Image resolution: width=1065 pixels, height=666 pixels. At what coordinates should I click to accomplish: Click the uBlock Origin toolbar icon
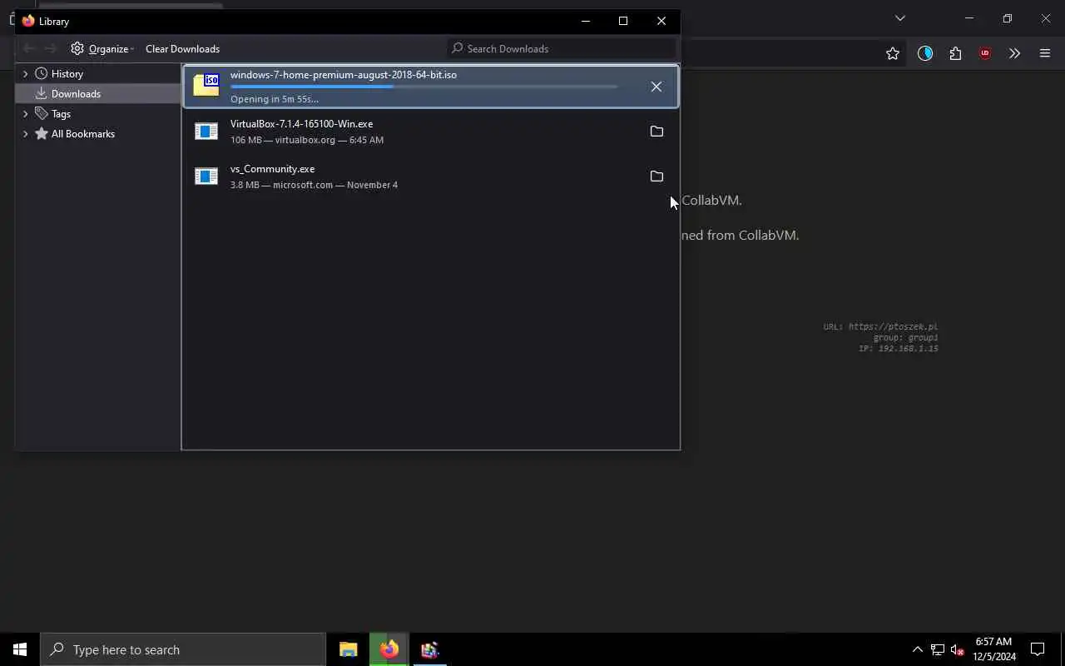(x=985, y=53)
